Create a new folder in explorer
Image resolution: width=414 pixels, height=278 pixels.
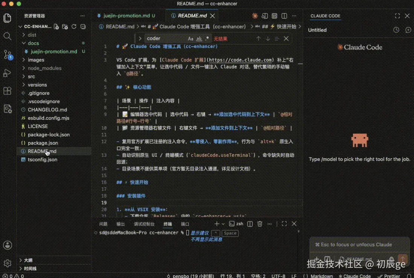65,26
